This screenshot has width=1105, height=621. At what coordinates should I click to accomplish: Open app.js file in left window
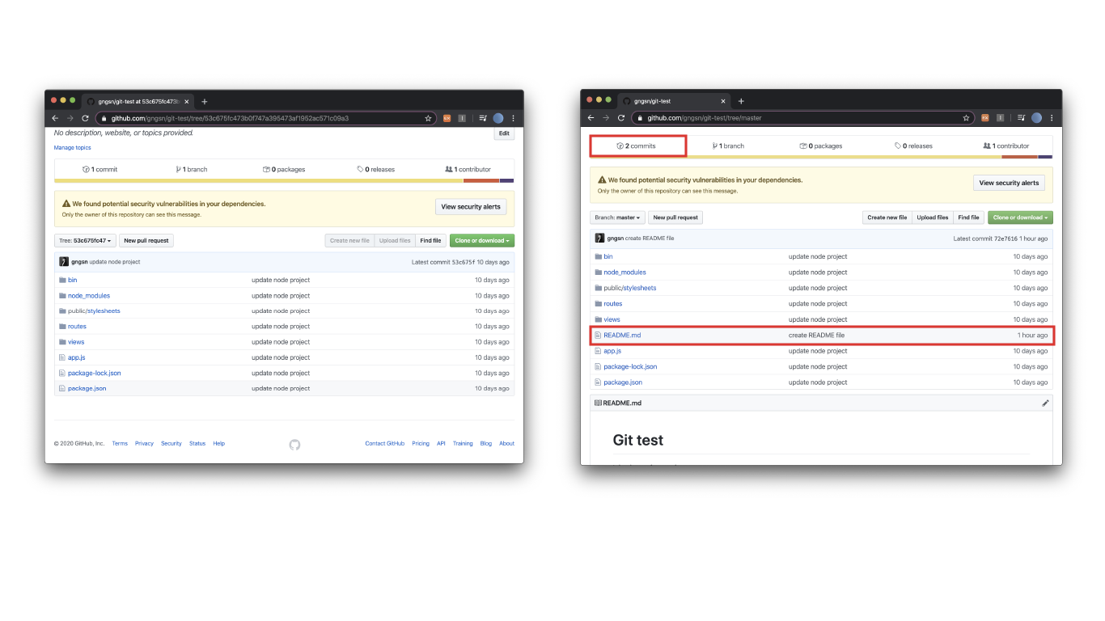click(76, 357)
